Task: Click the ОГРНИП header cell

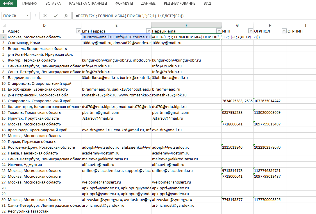Action: (x=301, y=31)
